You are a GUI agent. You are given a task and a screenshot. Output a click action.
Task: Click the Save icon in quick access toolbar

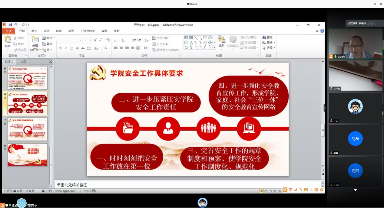pos(11,24)
